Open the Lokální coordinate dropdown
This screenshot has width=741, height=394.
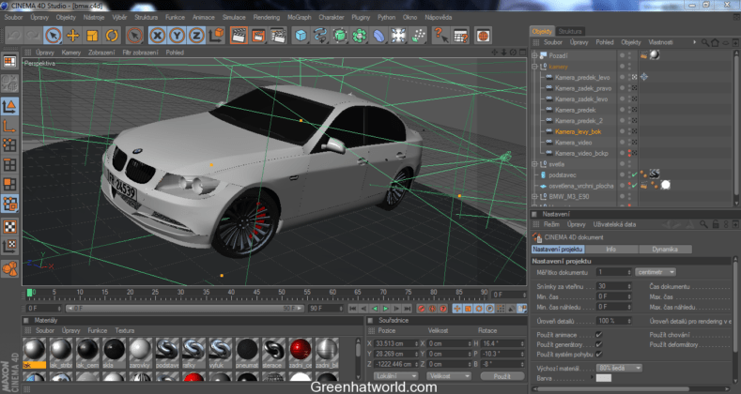pos(395,376)
